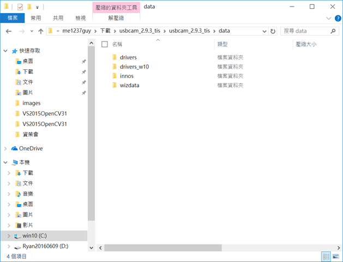Expand the breadcrumb overflow chevron «
This screenshot has height=262, width=343.
click(x=58, y=31)
